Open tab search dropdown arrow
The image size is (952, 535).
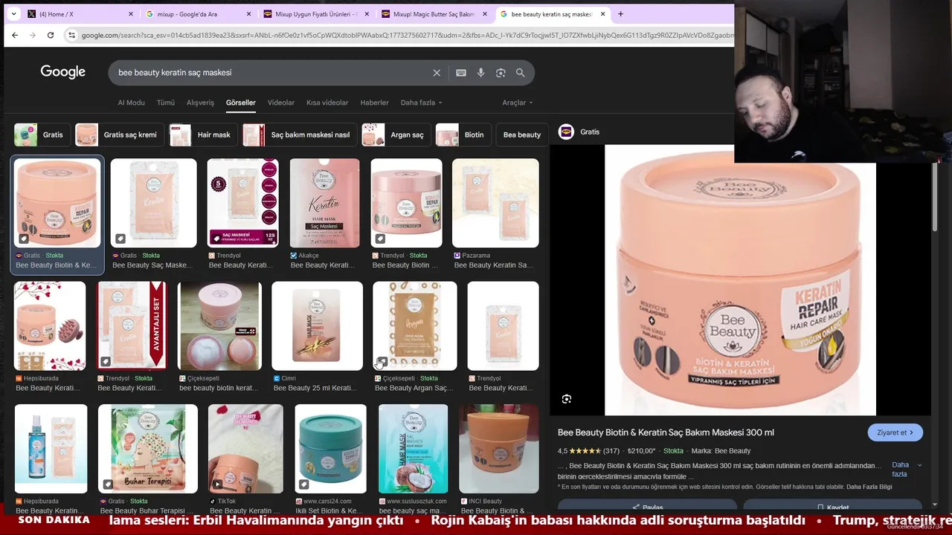coord(13,14)
